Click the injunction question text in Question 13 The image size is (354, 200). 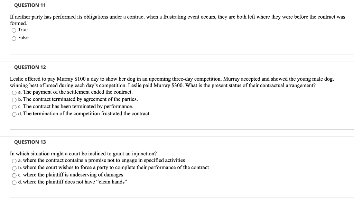pos(83,154)
